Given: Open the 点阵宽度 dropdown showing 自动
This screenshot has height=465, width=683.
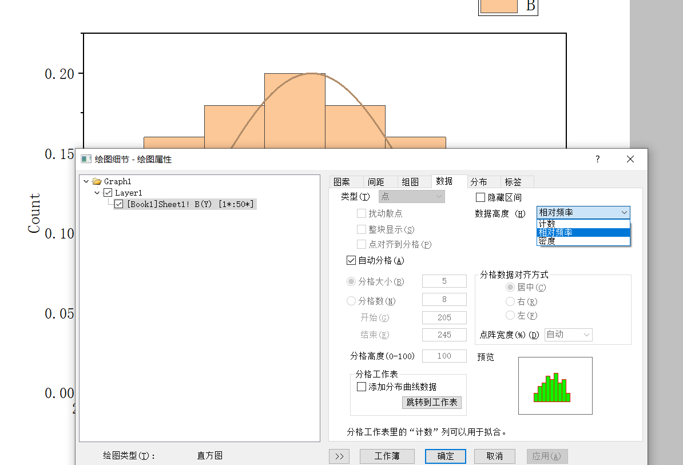Looking at the screenshot, I should pyautogui.click(x=569, y=335).
